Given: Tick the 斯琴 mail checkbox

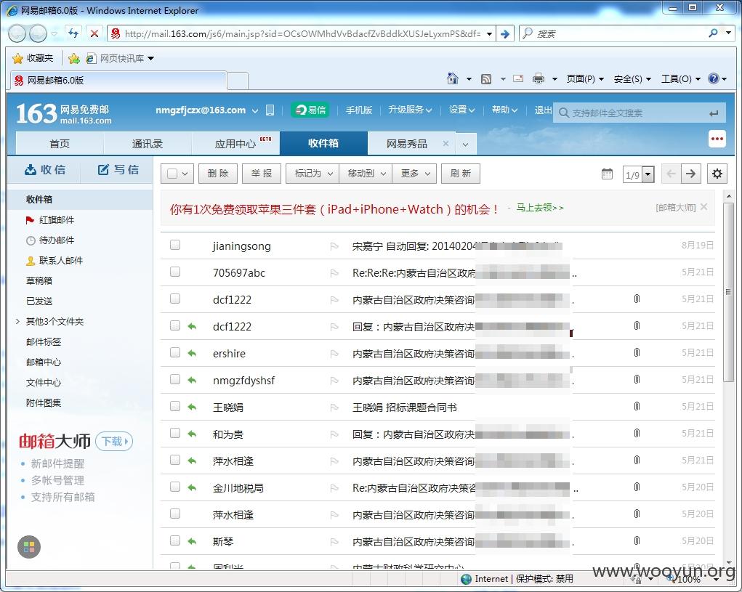Looking at the screenshot, I should click(175, 540).
